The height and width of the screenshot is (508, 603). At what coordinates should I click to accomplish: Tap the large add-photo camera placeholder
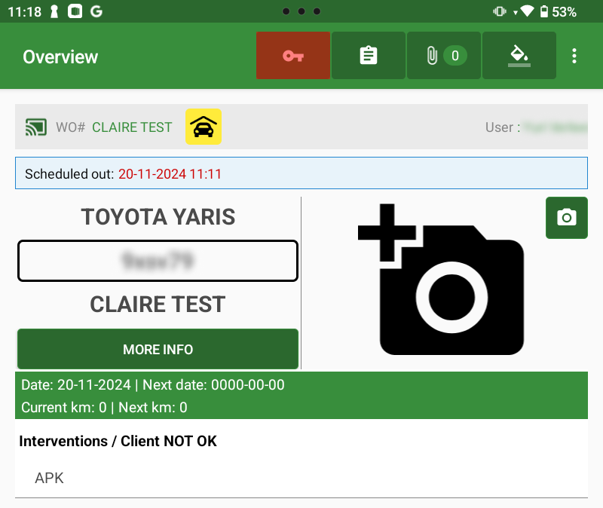tap(440, 280)
